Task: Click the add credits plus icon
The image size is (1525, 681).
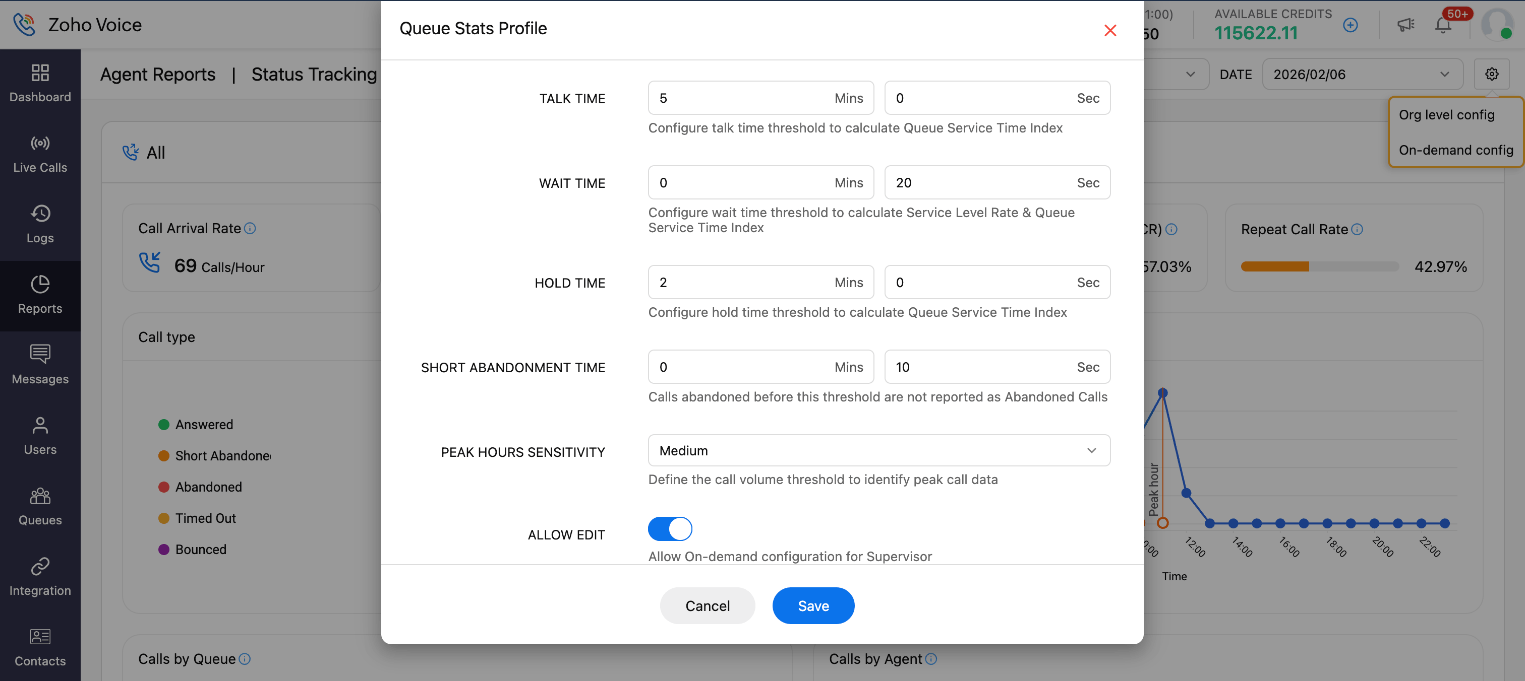Action: [1351, 25]
